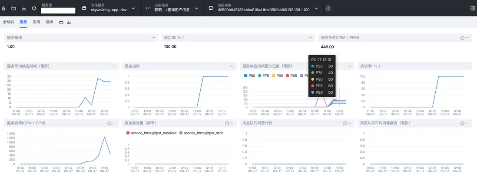Toggle service_throughput_received legend series
Viewport: 477px width, 174px height.
point(151,133)
